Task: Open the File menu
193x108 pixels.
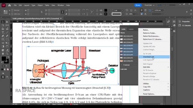Action: click(15, 5)
